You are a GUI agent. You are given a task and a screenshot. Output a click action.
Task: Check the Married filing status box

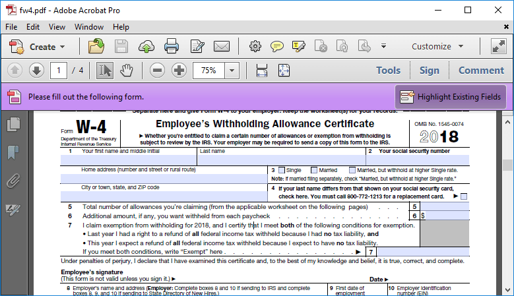tap(314, 170)
